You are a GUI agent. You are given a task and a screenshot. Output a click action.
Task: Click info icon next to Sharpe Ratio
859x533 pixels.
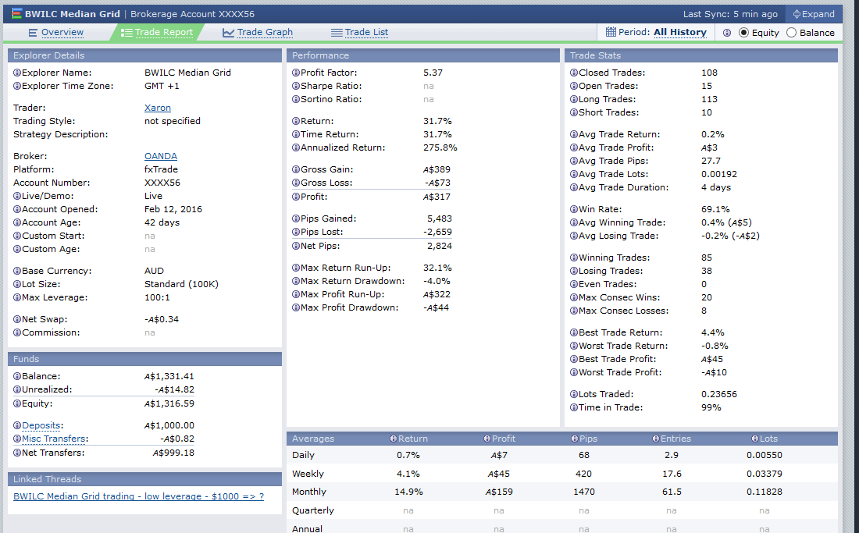click(296, 86)
